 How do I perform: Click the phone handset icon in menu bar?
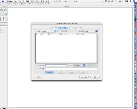pos(102,1)
